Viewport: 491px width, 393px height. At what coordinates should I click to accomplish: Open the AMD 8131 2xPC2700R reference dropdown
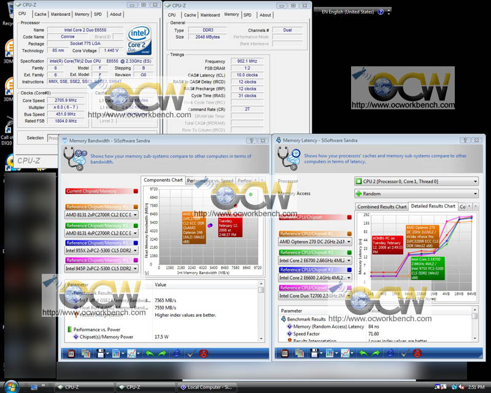[101, 215]
